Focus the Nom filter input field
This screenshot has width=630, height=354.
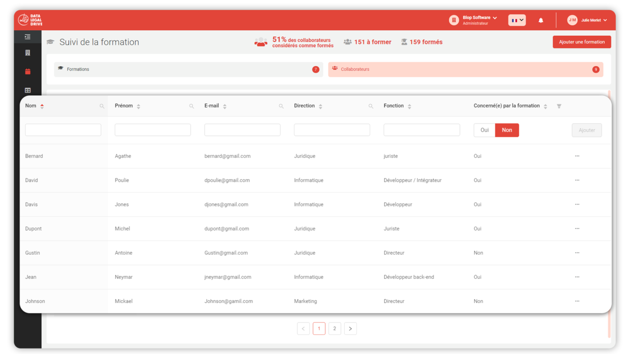63,130
